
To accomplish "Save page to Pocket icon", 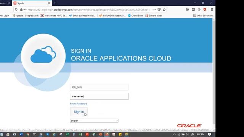I will click(x=159, y=10).
